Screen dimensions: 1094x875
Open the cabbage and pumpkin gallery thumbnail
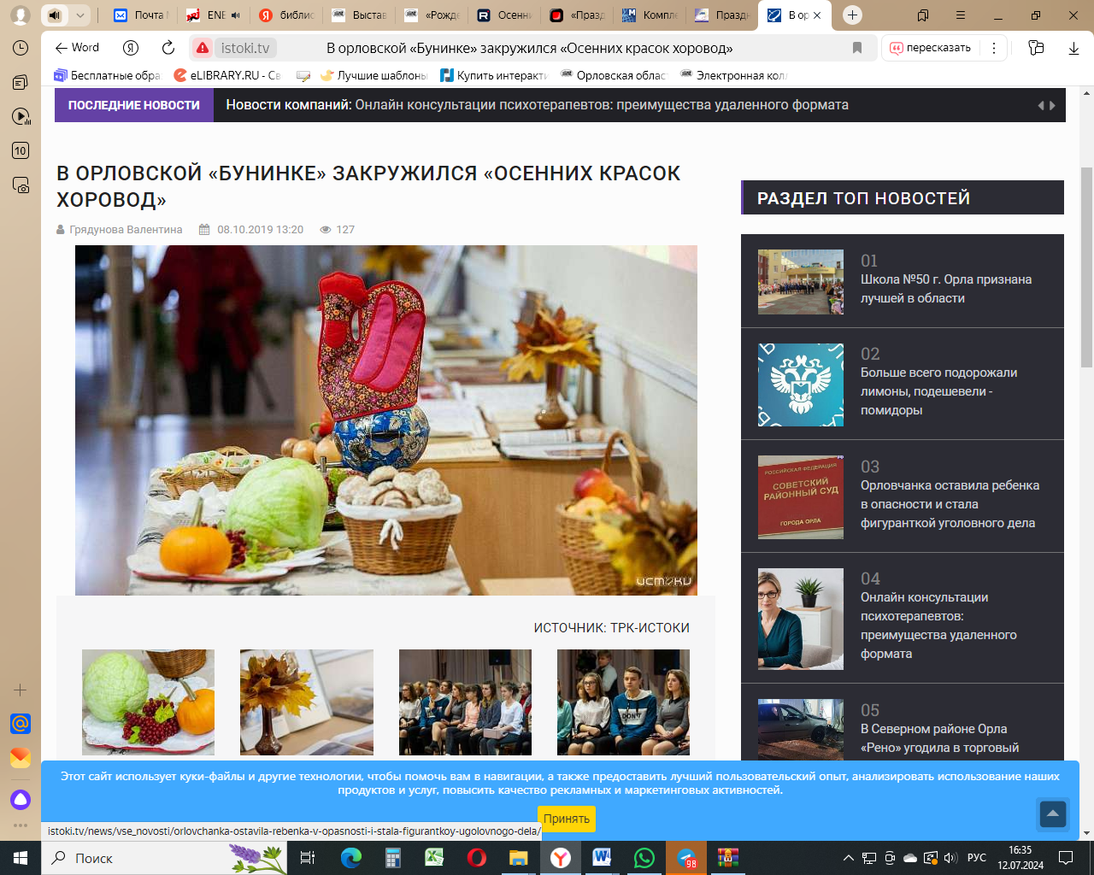pyautogui.click(x=148, y=702)
